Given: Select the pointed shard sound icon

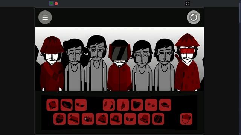Looking at the screenshot, I should 123,105.
